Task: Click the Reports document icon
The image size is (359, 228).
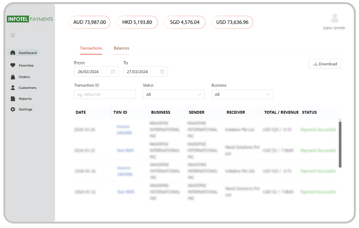Action: click(x=13, y=99)
